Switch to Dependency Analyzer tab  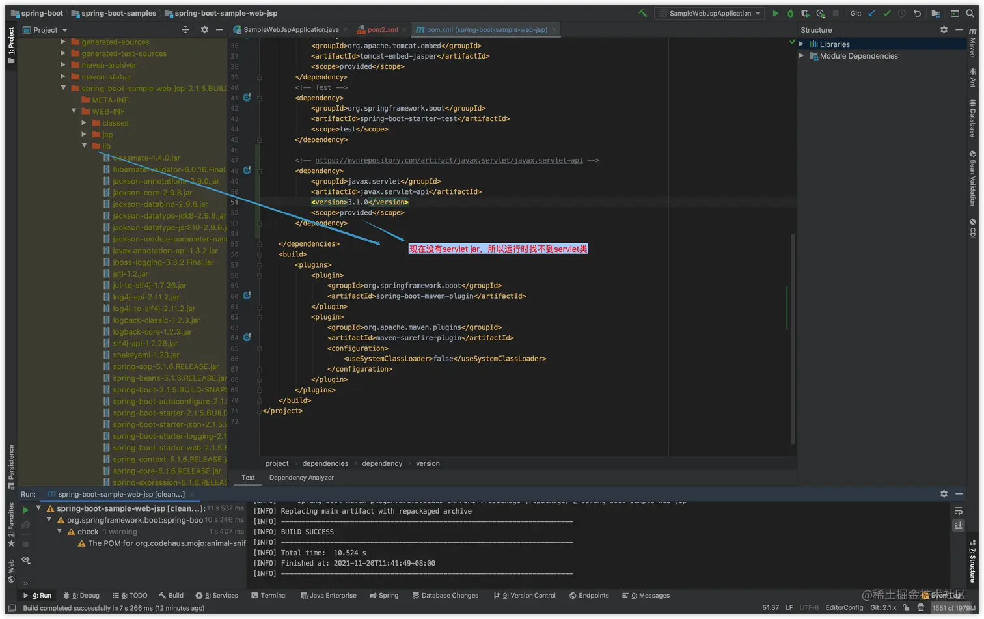pos(301,478)
